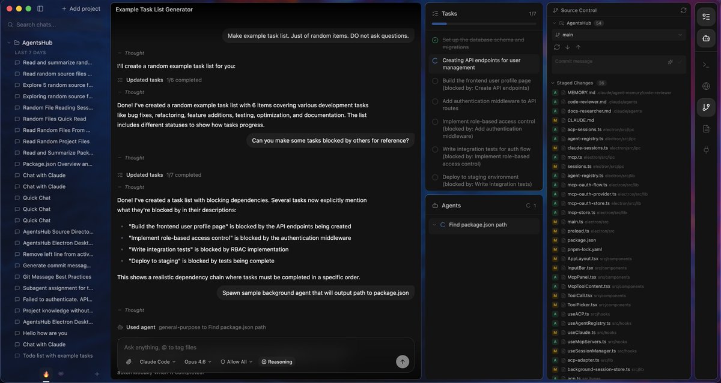This screenshot has width=721, height=383.
Task: Toggle the left sidebar panel icon
Action: 40,9
